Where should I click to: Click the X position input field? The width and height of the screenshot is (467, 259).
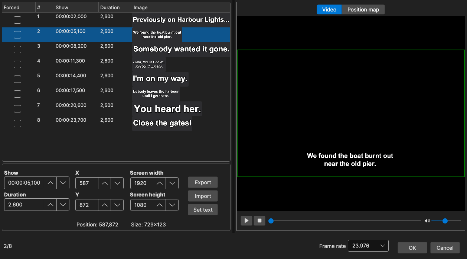pyautogui.click(x=87, y=183)
